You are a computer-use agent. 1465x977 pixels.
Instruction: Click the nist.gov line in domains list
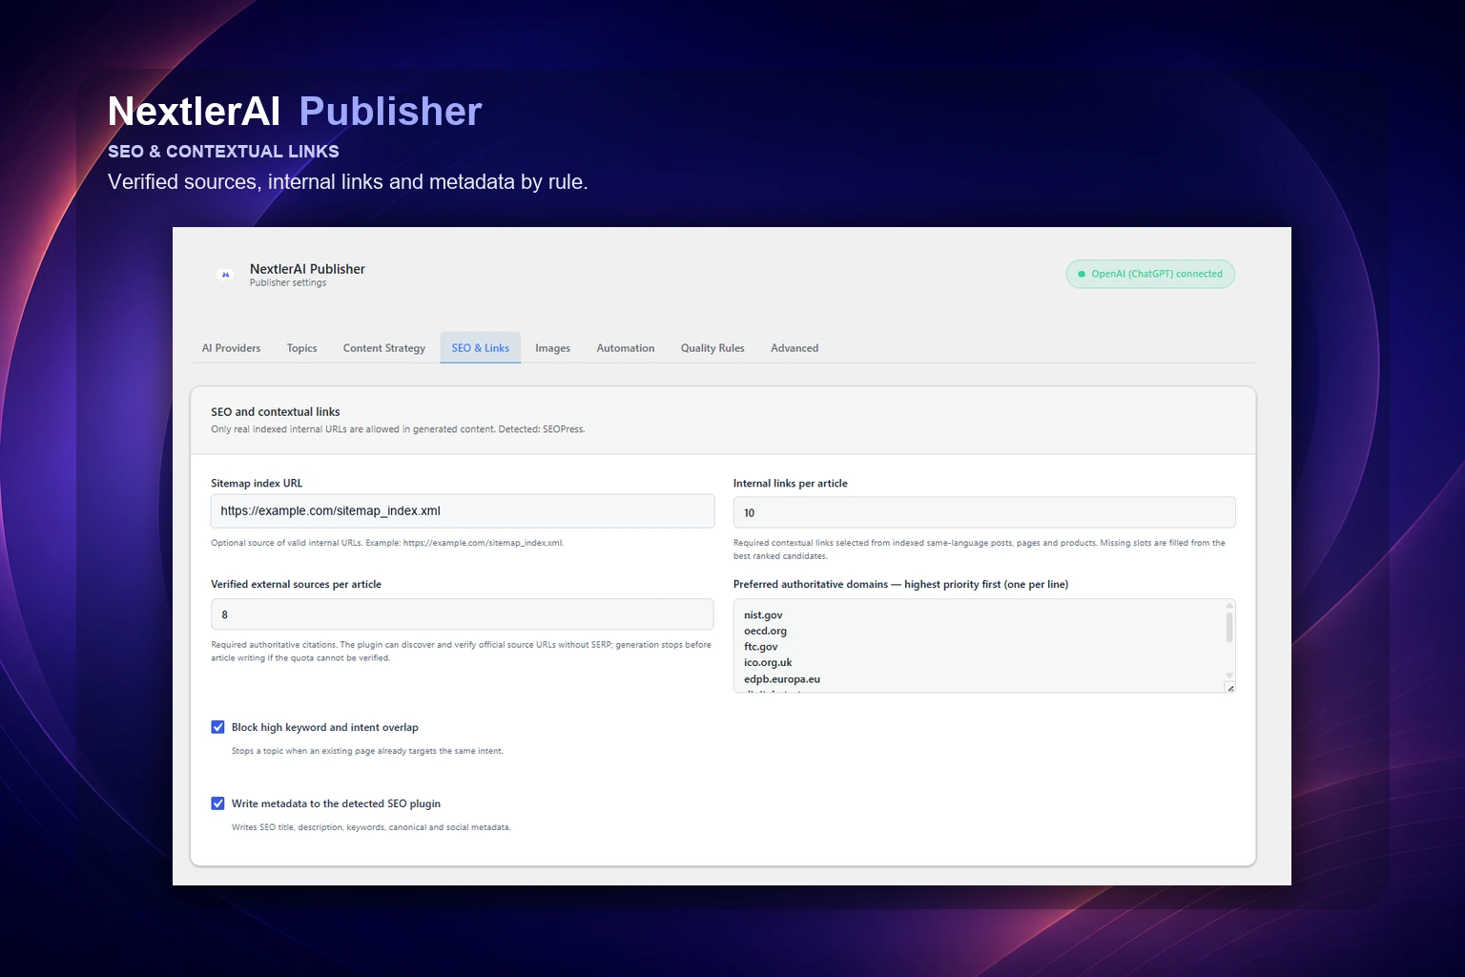[x=763, y=615]
